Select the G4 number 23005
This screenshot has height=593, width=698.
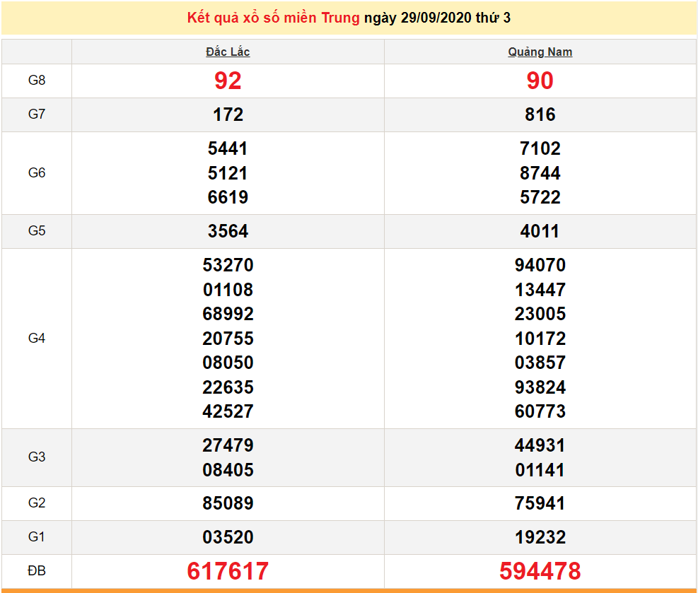pos(540,314)
